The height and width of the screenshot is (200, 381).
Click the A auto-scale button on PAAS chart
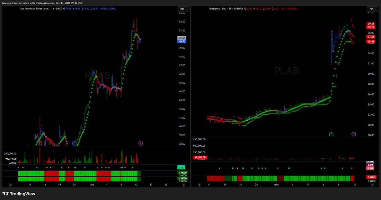184,185
